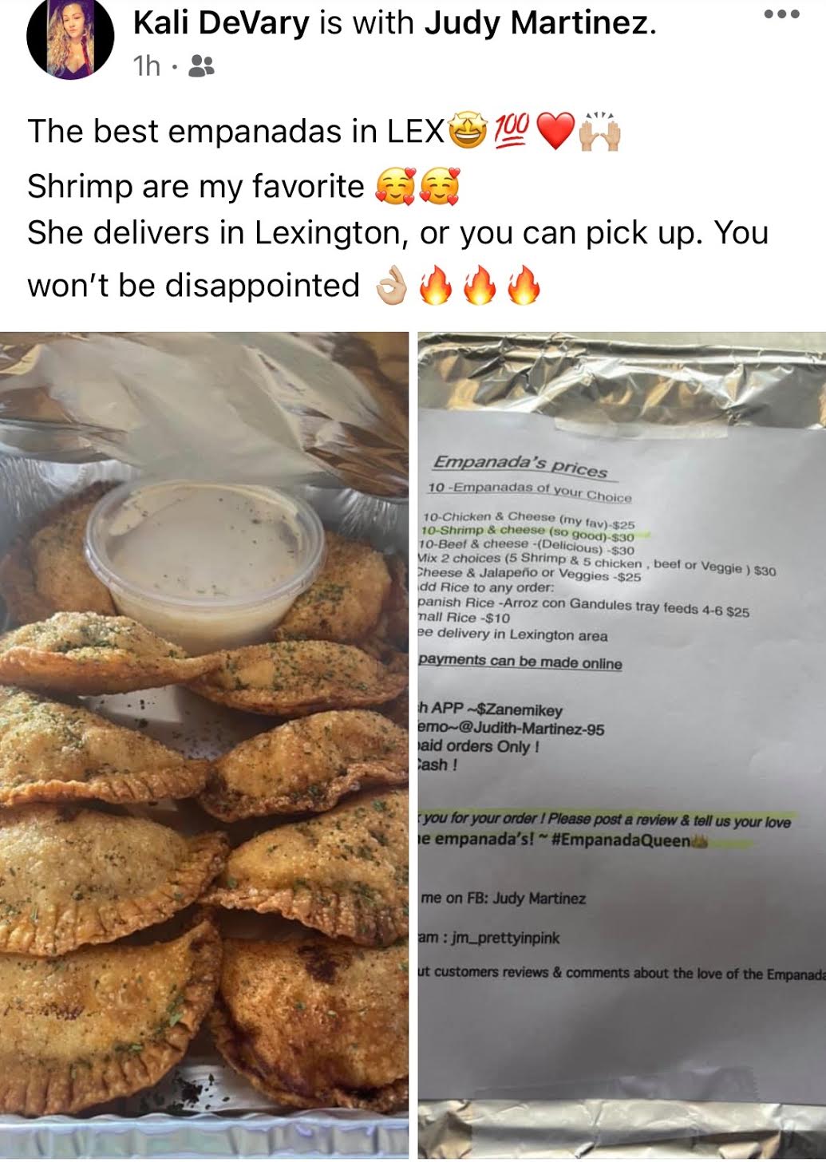The width and height of the screenshot is (826, 1162).
Task: Tap the star-struck emoji after LEX
Action: [x=468, y=131]
